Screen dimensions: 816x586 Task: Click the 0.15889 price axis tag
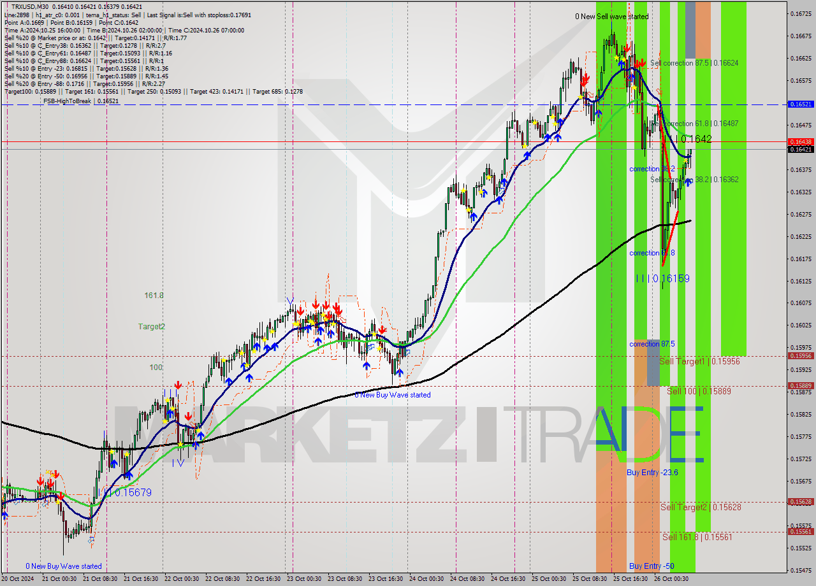(801, 385)
